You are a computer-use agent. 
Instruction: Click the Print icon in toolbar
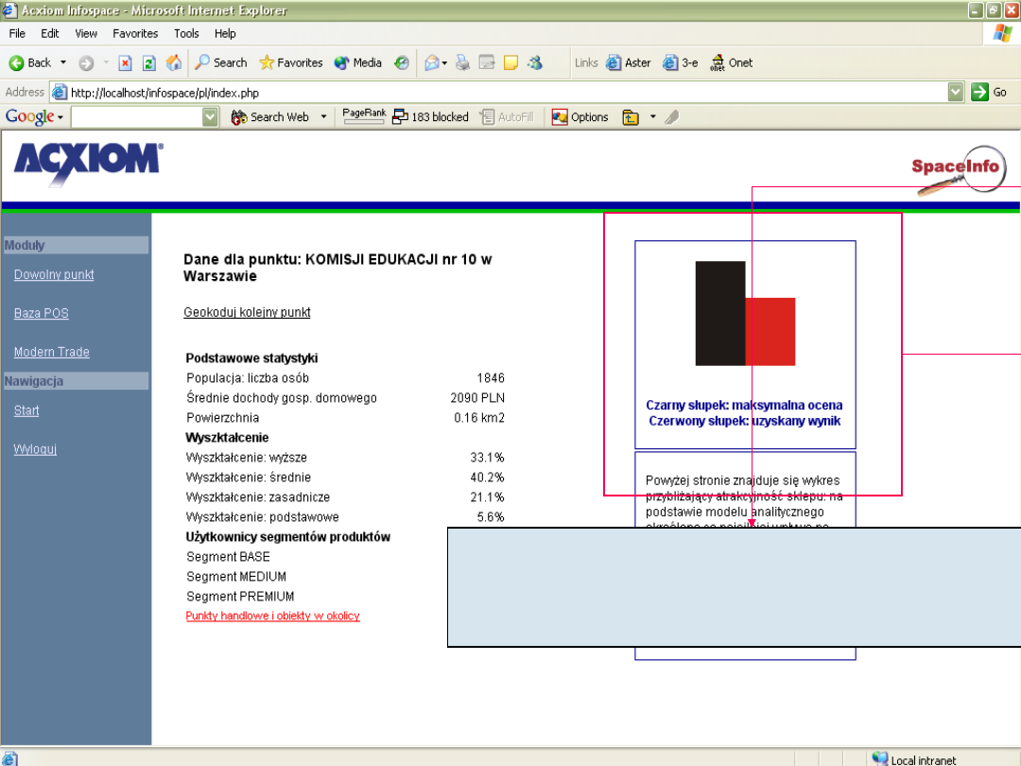462,63
